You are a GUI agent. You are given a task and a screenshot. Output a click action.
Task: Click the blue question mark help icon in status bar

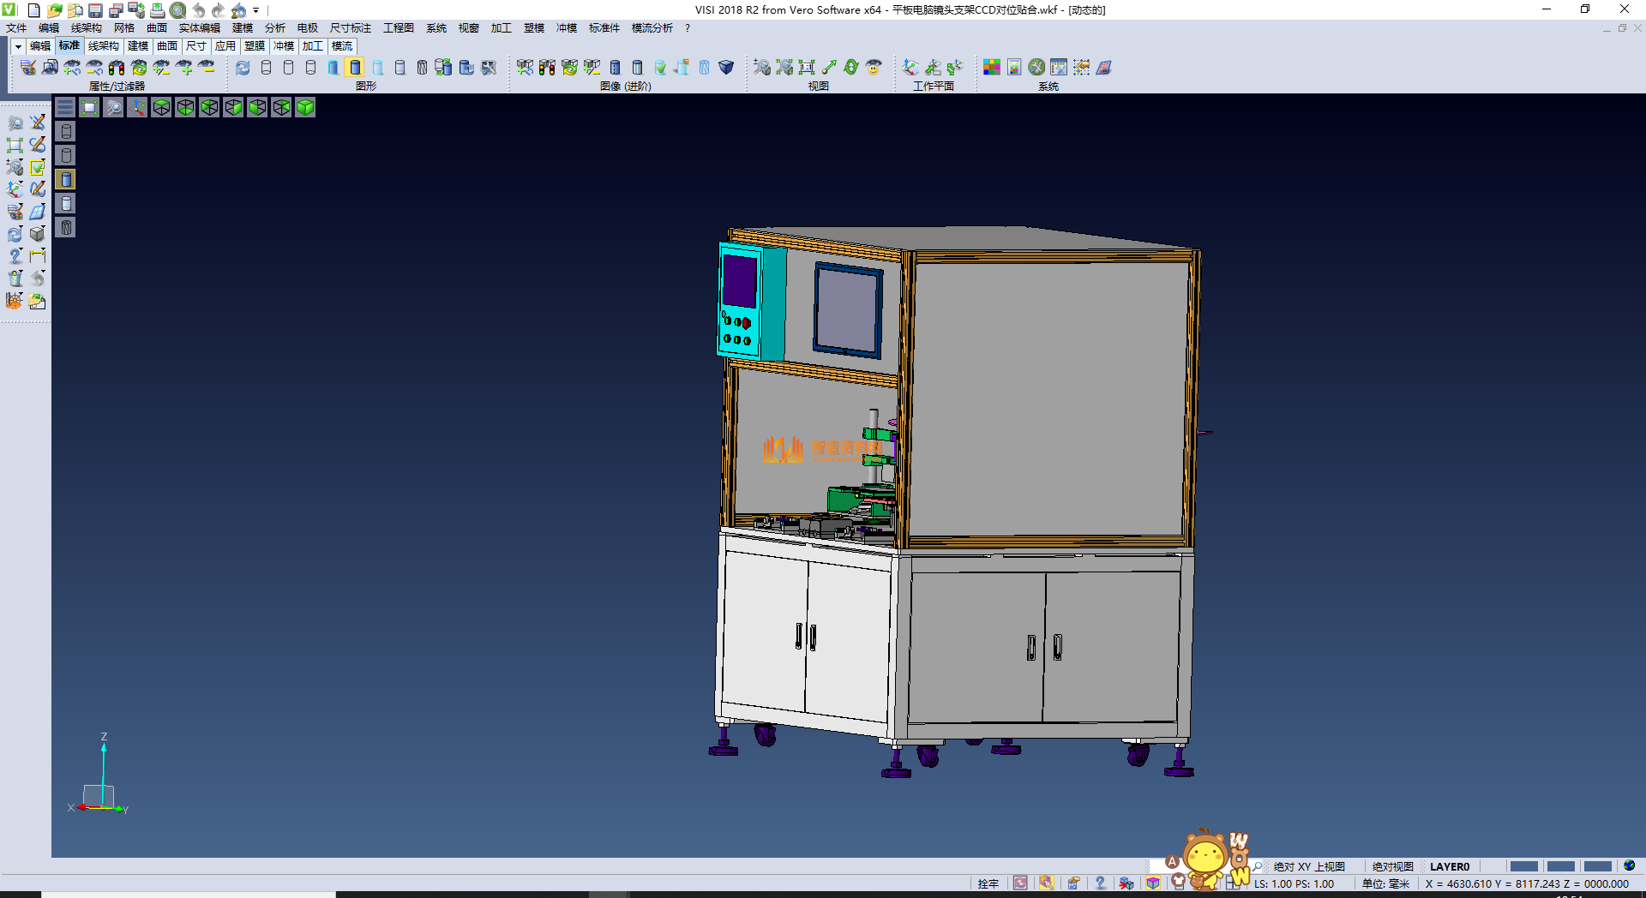pyautogui.click(x=1100, y=883)
